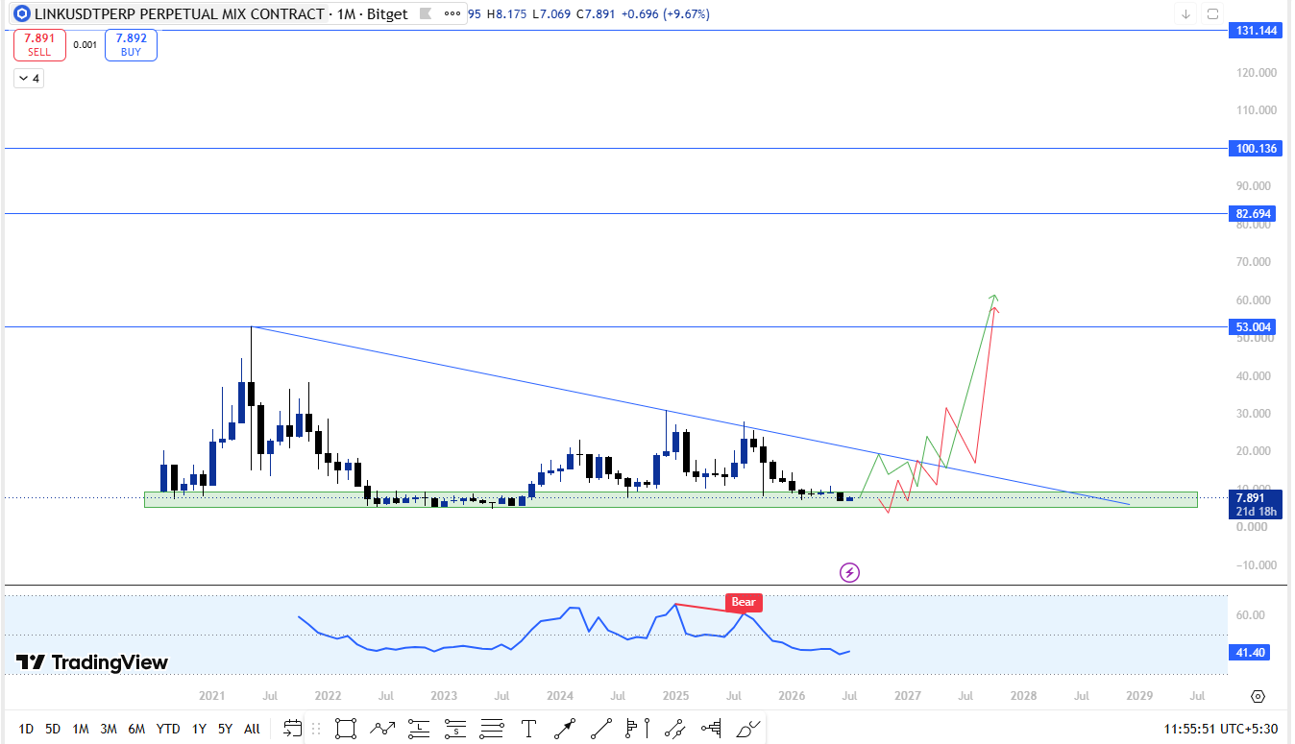This screenshot has height=744, width=1295.
Task: Select the 53.004 price line label
Action: [1254, 327]
